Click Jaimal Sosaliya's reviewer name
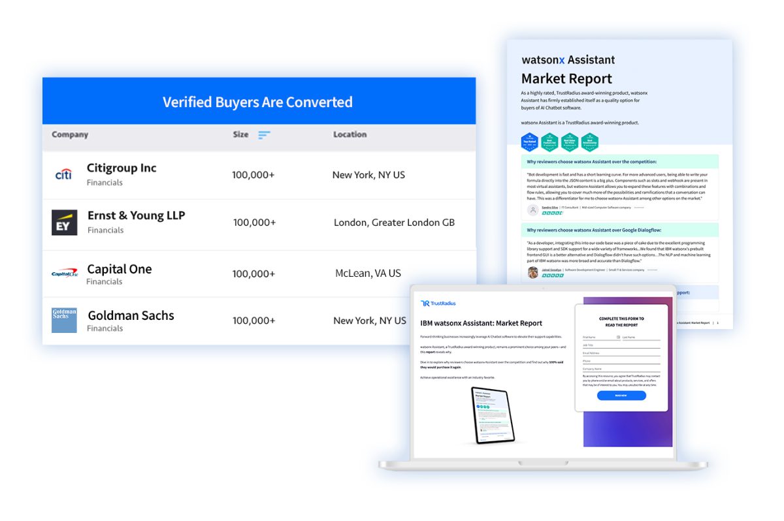This screenshot has height=521, width=784. click(551, 270)
